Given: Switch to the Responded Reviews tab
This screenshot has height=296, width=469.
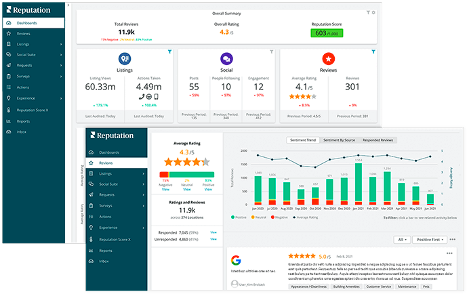Looking at the screenshot, I should click(378, 140).
